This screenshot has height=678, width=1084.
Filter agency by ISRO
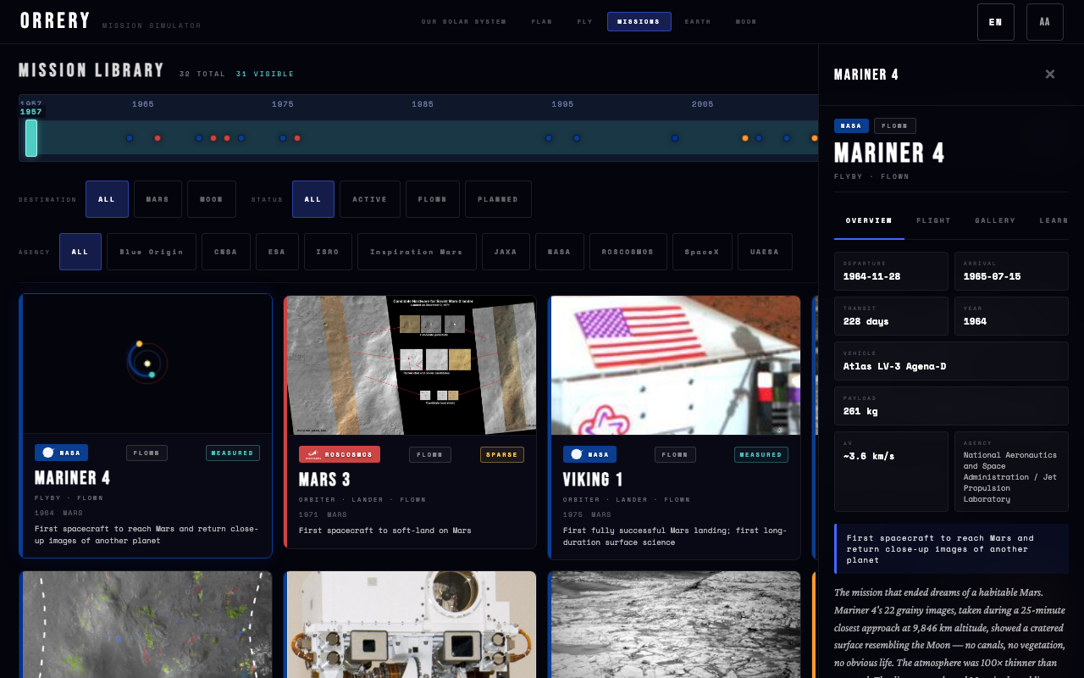click(328, 252)
